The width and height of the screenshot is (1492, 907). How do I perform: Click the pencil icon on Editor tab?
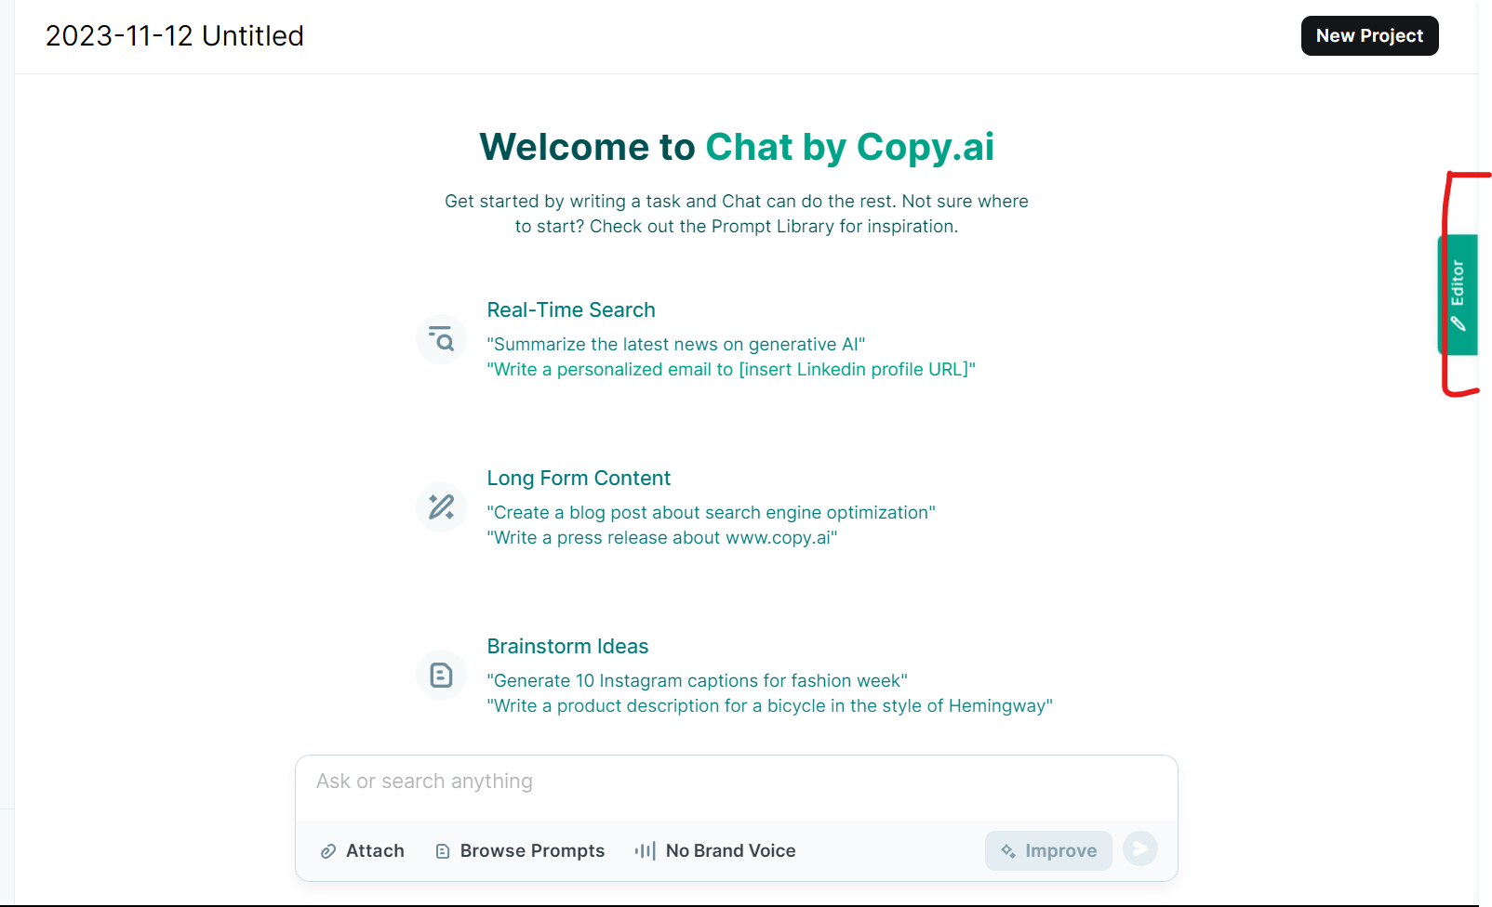1458,323
